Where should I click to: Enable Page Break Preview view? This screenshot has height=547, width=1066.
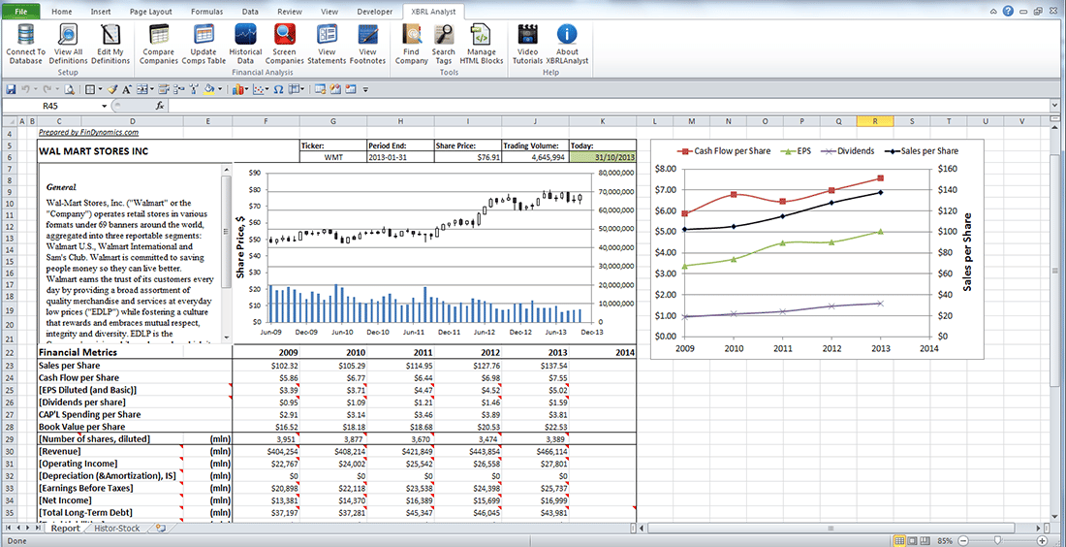(x=925, y=540)
